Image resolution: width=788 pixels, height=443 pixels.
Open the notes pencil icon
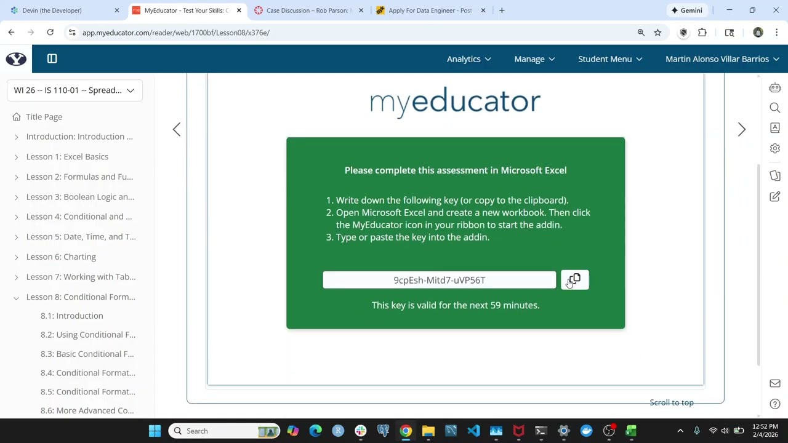(x=775, y=196)
